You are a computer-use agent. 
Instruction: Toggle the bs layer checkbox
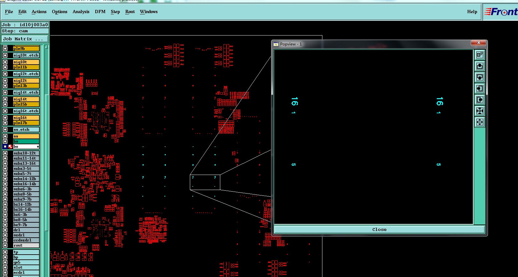(x=5, y=141)
